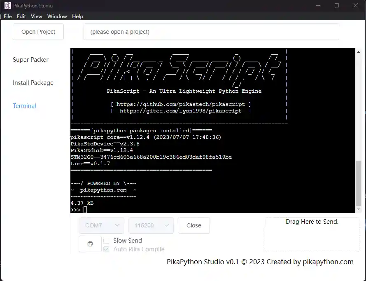Expand the COM7 serial port dropdown

pyautogui.click(x=101, y=225)
